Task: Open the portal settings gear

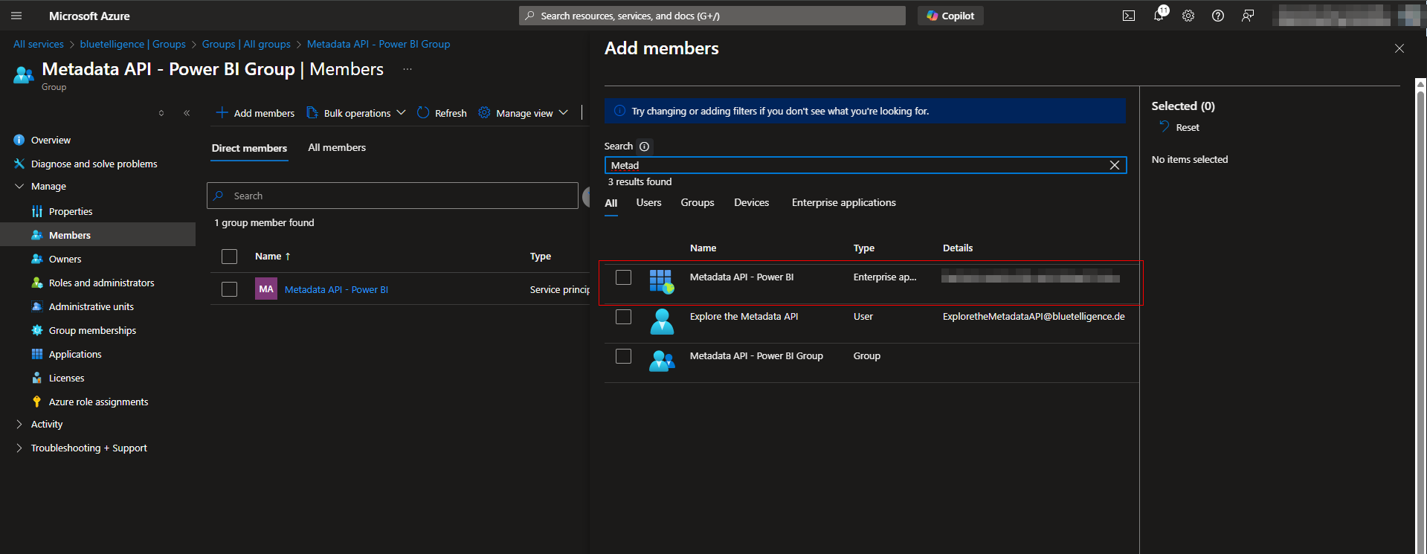Action: click(1188, 16)
